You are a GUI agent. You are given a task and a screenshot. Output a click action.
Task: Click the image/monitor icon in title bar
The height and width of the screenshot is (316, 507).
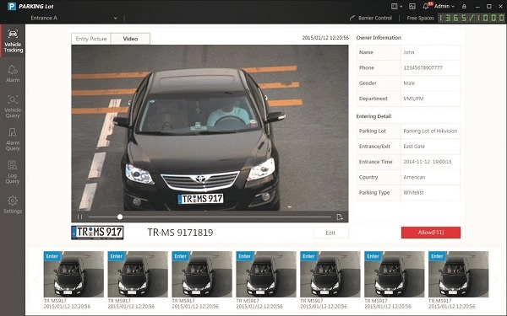(412, 6)
